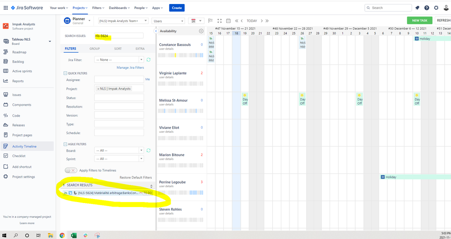The height and width of the screenshot is (239, 451).
Task: Click the Status filter field
Action: coord(119,97)
